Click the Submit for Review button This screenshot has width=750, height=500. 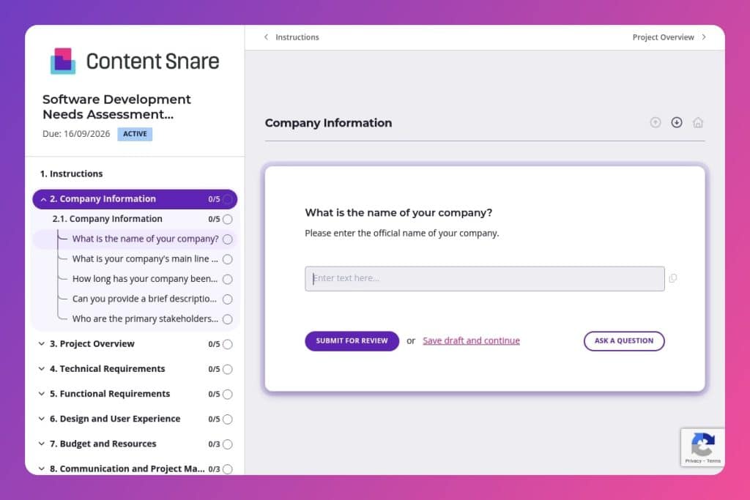pyautogui.click(x=352, y=341)
